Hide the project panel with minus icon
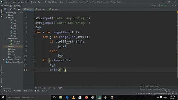 tap(22, 9)
